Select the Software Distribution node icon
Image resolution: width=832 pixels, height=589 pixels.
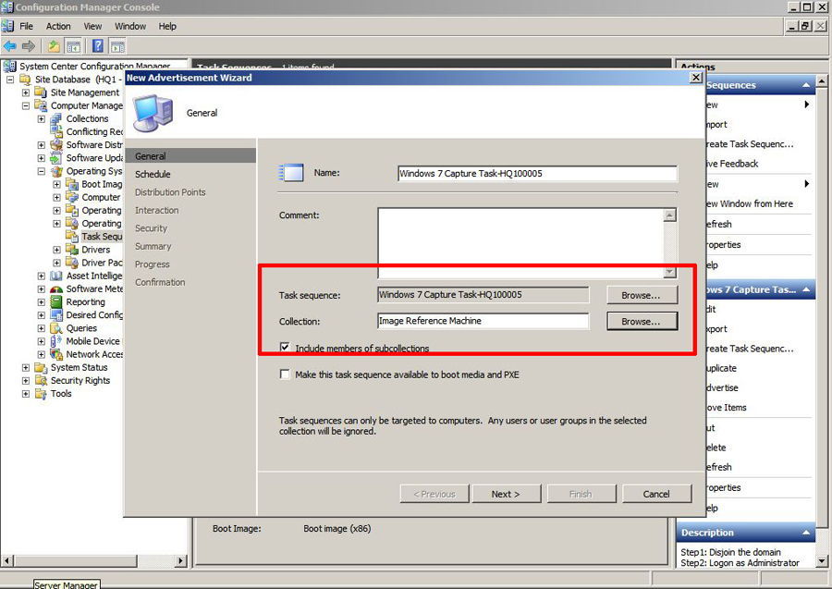[56, 145]
